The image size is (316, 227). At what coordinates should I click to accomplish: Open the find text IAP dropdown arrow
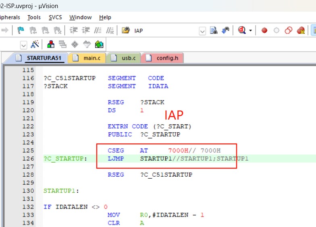(x=202, y=31)
